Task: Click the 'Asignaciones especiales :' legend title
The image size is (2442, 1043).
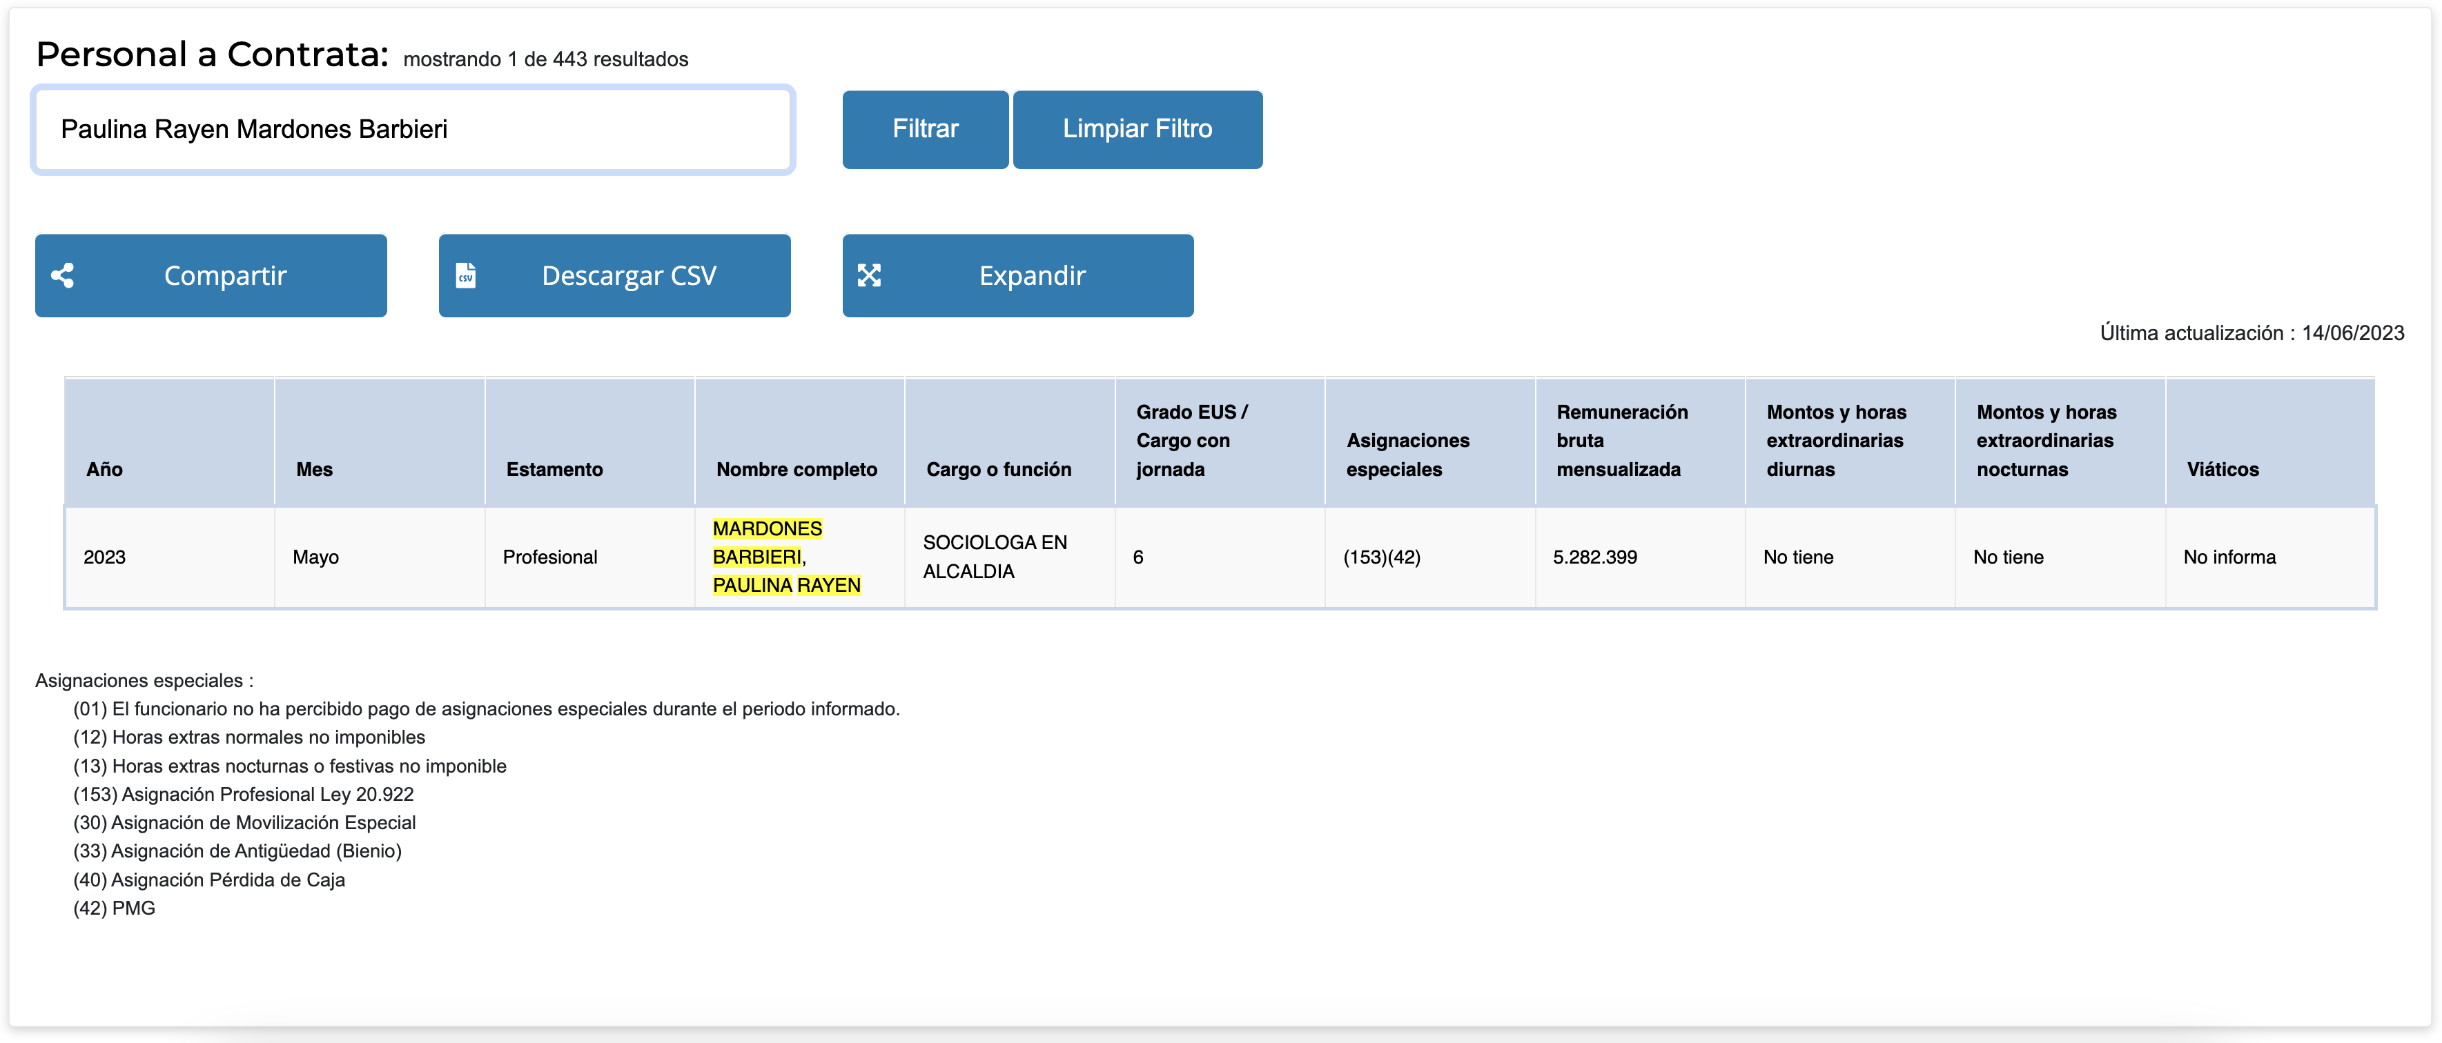Action: [x=144, y=680]
